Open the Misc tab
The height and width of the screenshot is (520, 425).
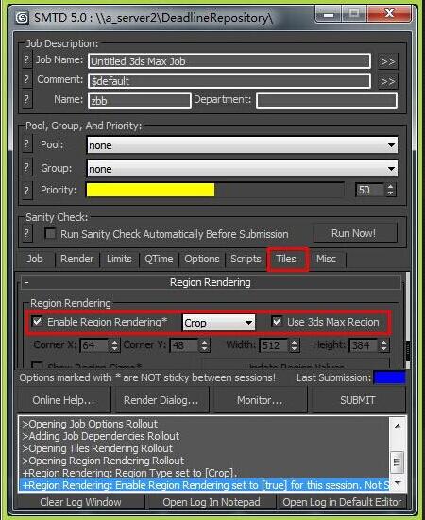click(x=326, y=259)
